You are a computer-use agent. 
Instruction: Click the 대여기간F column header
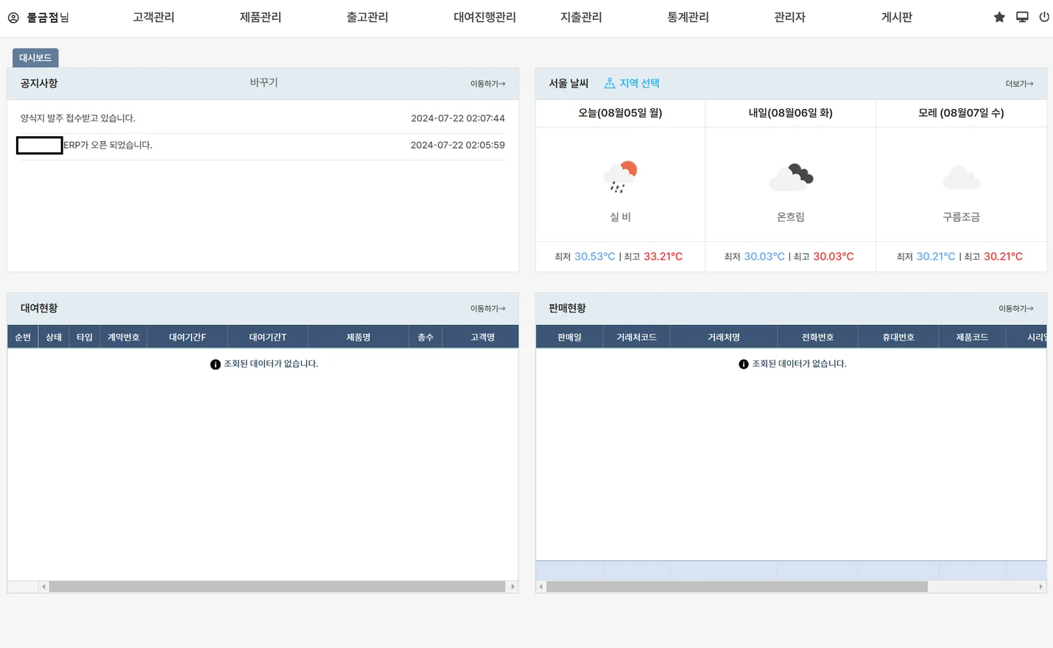coord(187,337)
